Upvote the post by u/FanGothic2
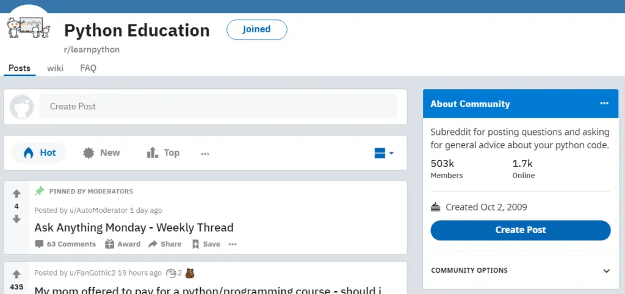625x294 pixels. 16,274
